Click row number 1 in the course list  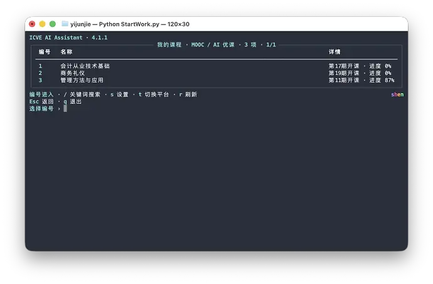click(40, 66)
